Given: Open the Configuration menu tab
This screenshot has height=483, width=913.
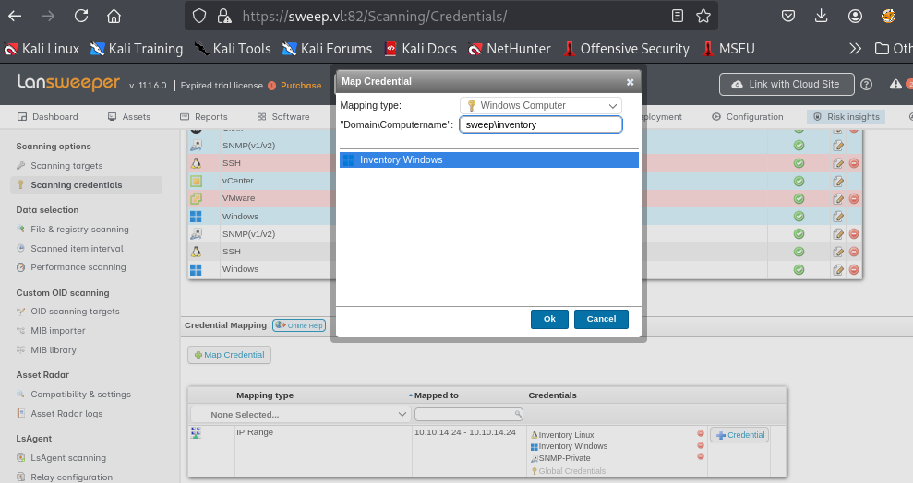Looking at the screenshot, I should (x=748, y=117).
